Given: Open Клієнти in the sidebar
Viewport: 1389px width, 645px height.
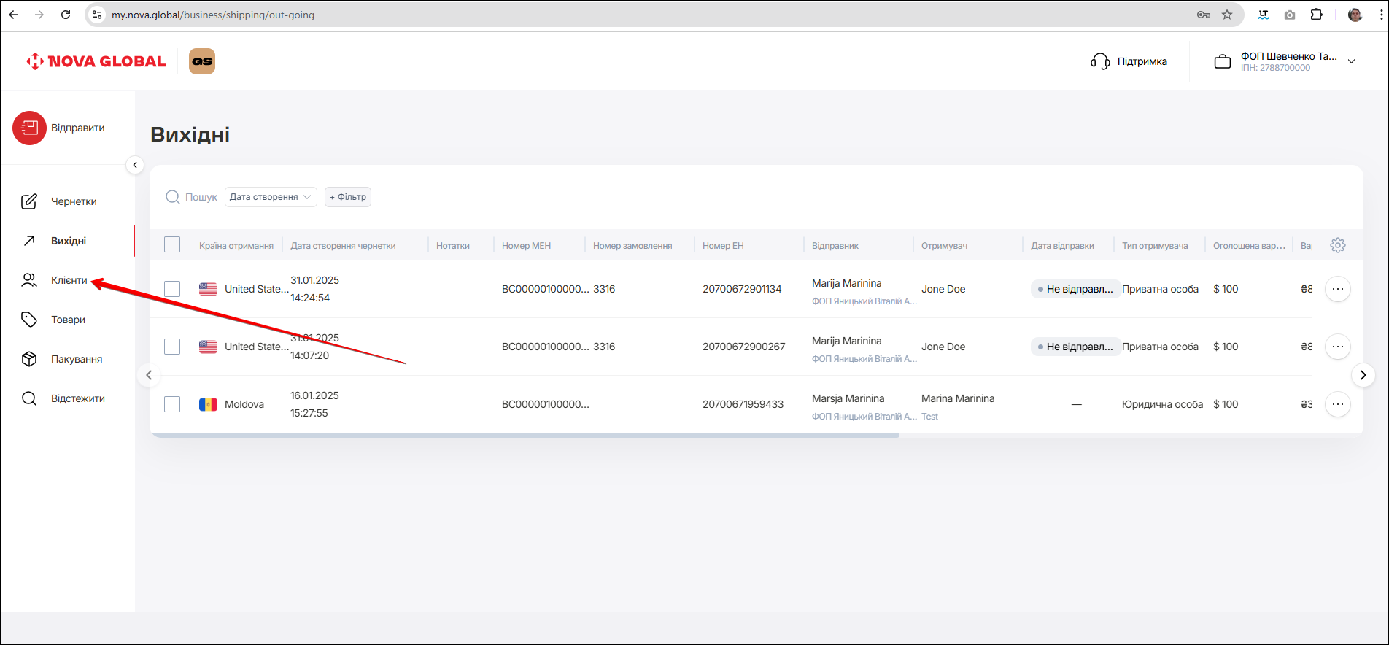Looking at the screenshot, I should (x=69, y=280).
